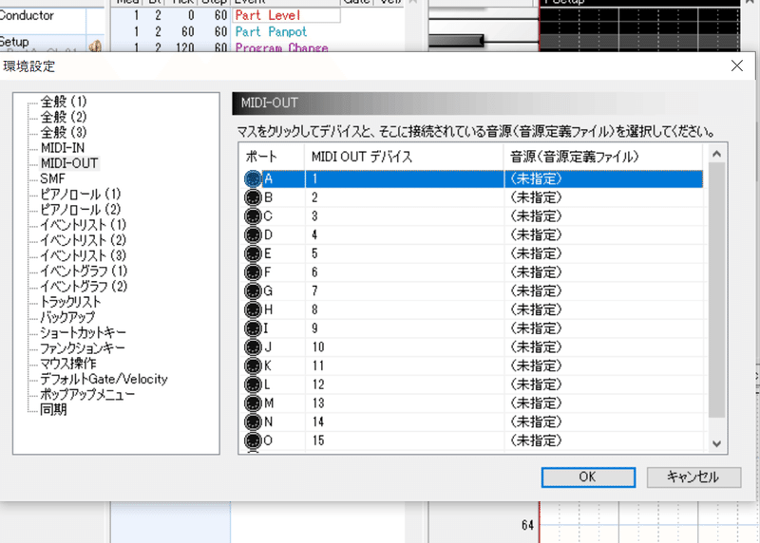760x543 pixels.
Task: Choose sound source cell for port A
Action: point(603,179)
